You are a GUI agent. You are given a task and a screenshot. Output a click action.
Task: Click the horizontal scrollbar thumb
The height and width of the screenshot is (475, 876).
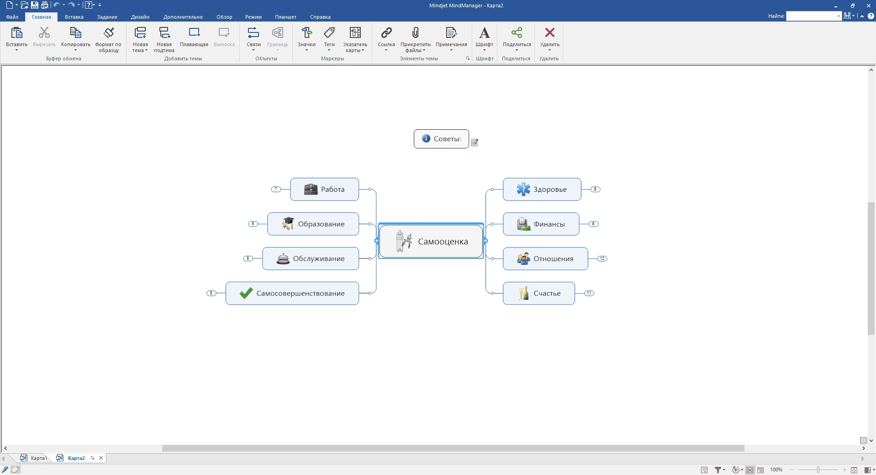(x=453, y=449)
